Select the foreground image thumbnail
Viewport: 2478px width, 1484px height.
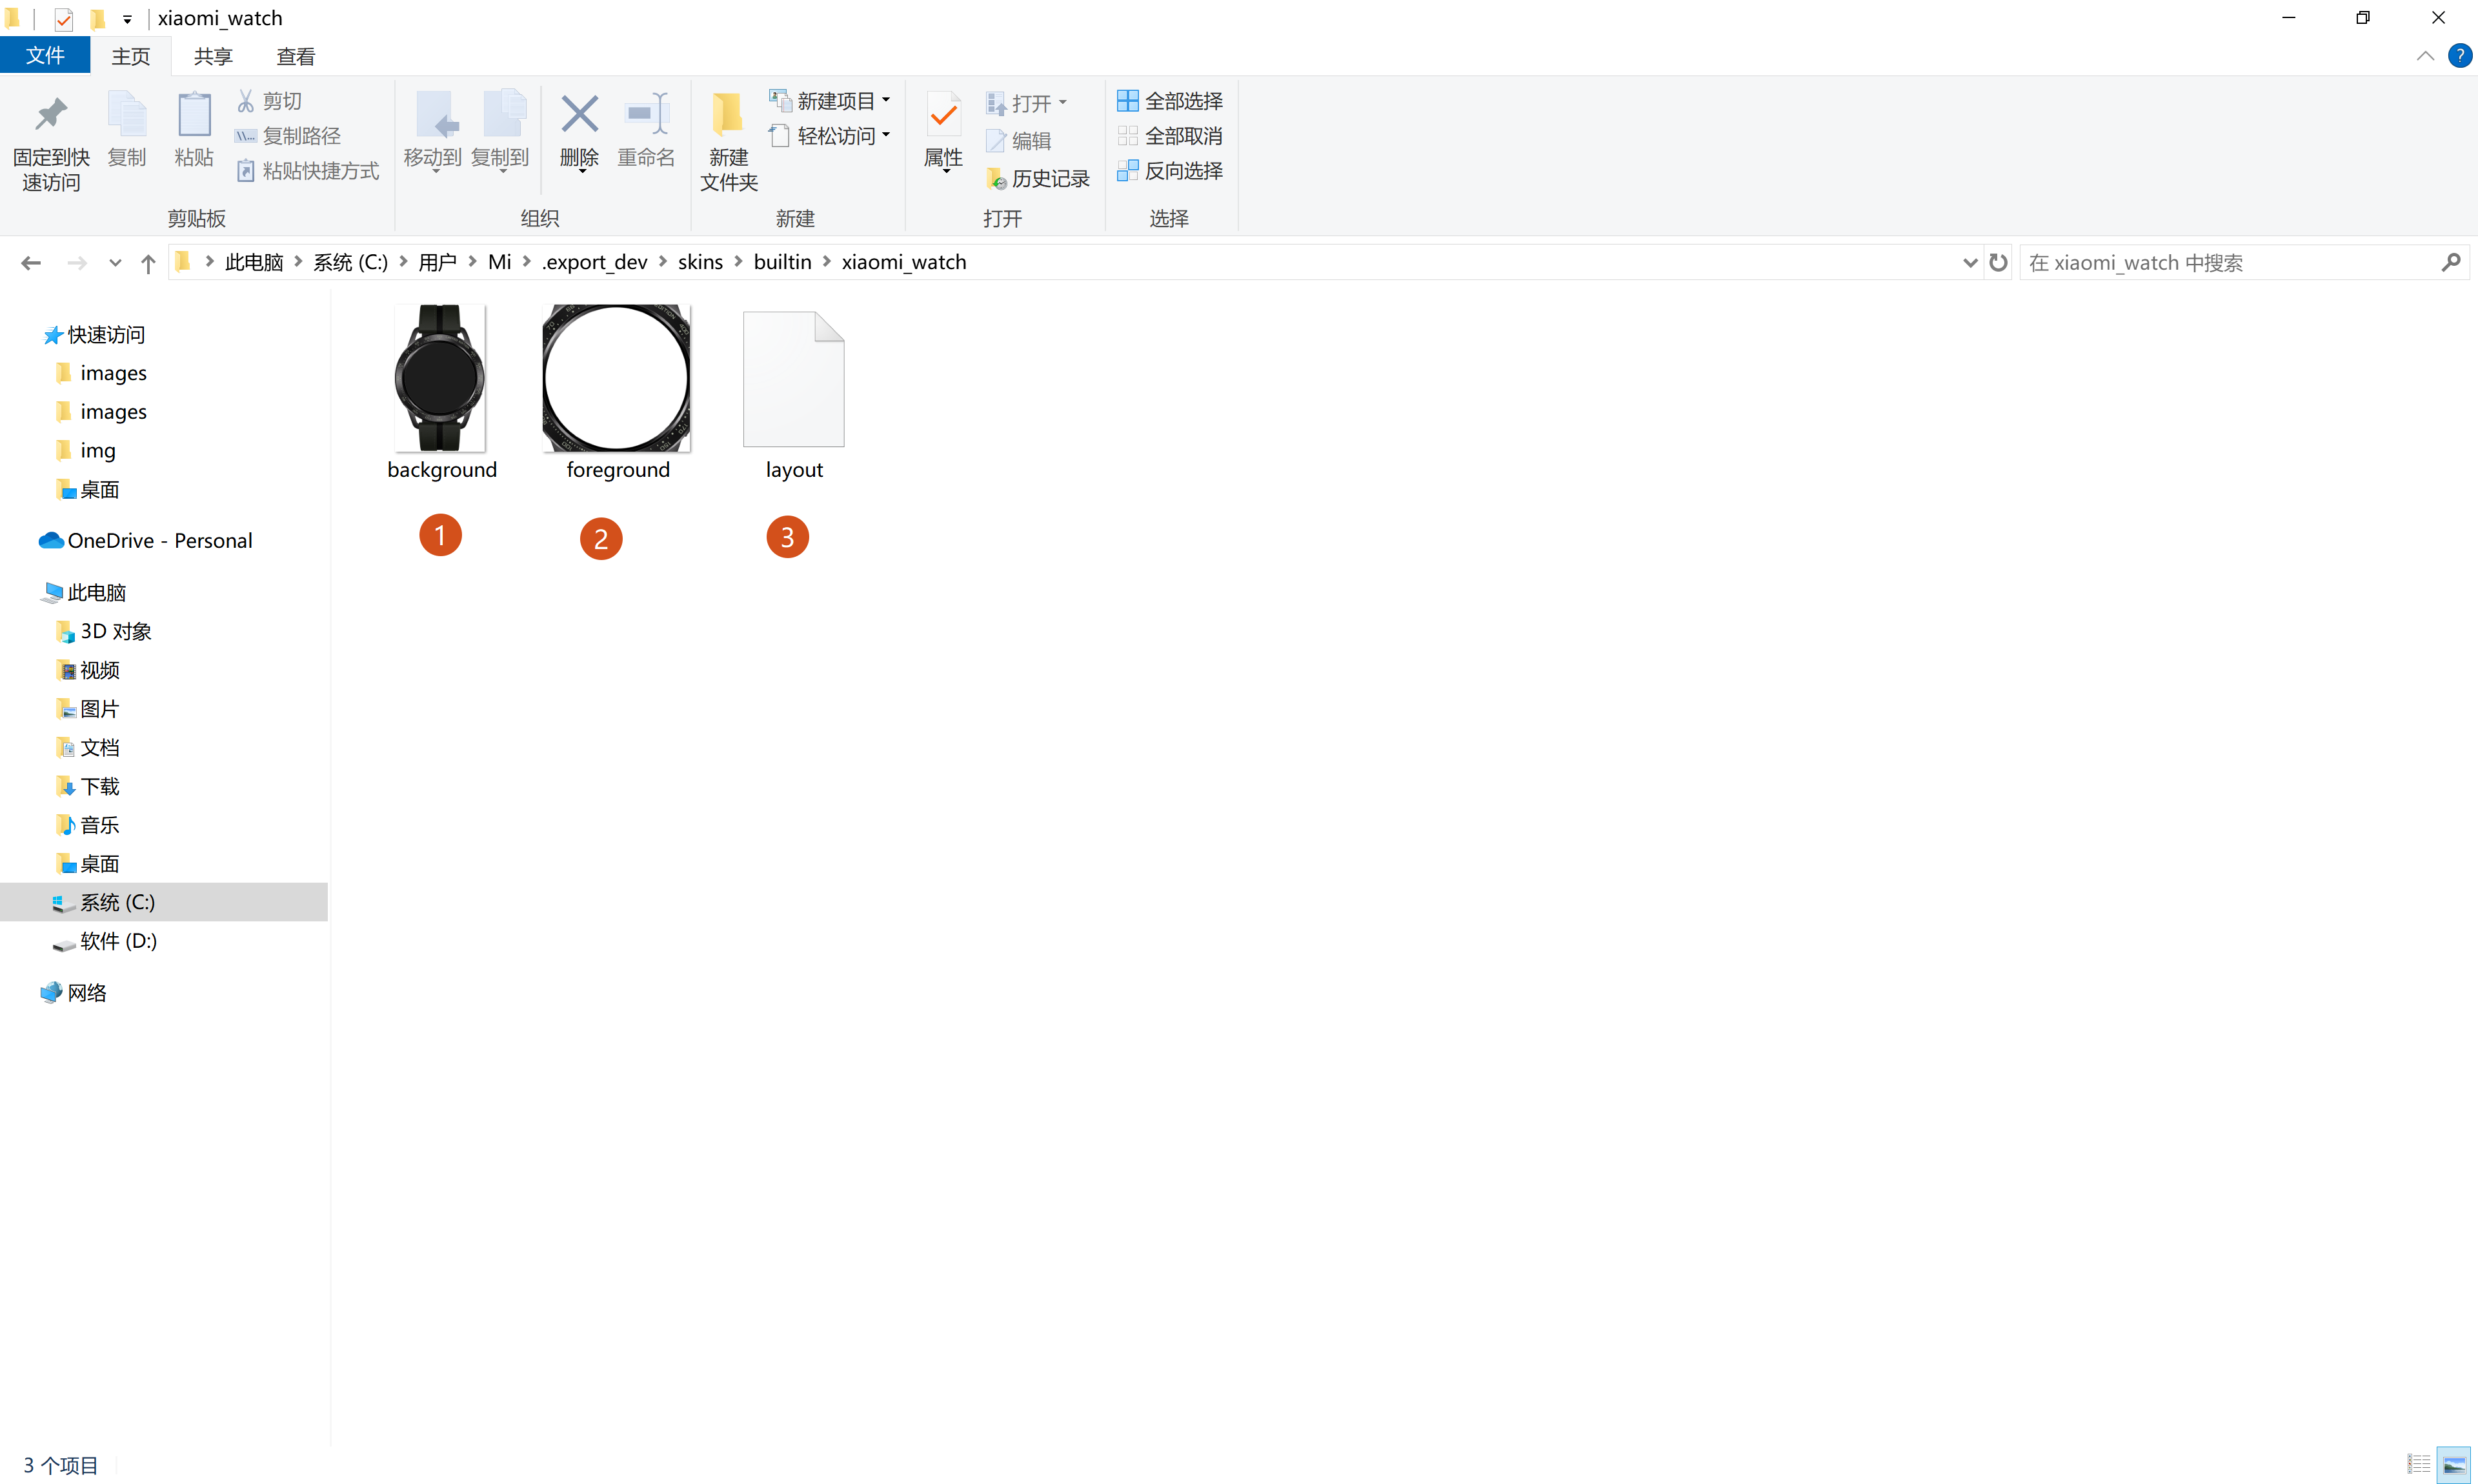point(616,378)
